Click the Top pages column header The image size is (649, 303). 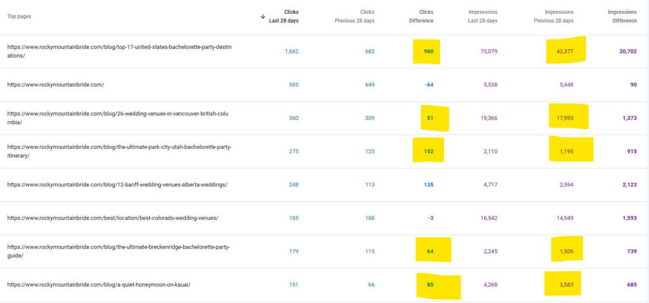[x=19, y=16]
